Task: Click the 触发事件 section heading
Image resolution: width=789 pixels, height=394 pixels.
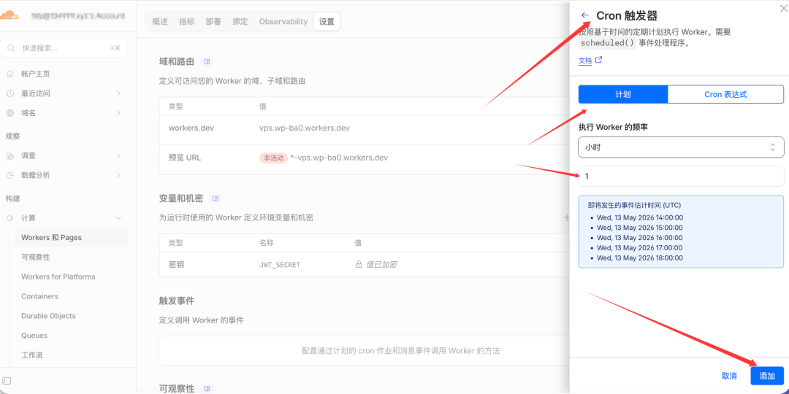Action: (x=177, y=301)
